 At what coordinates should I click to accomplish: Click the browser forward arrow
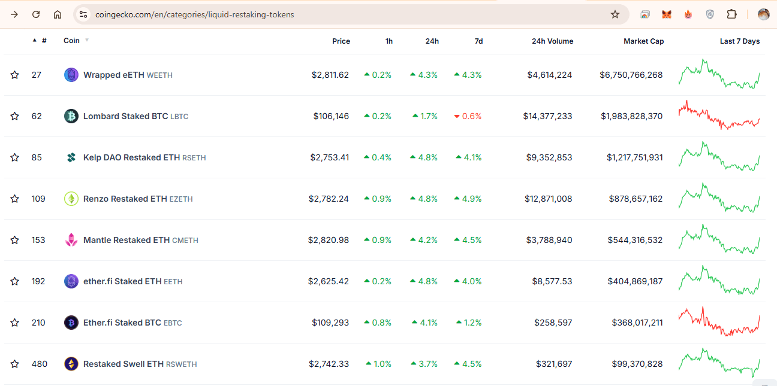(14, 14)
